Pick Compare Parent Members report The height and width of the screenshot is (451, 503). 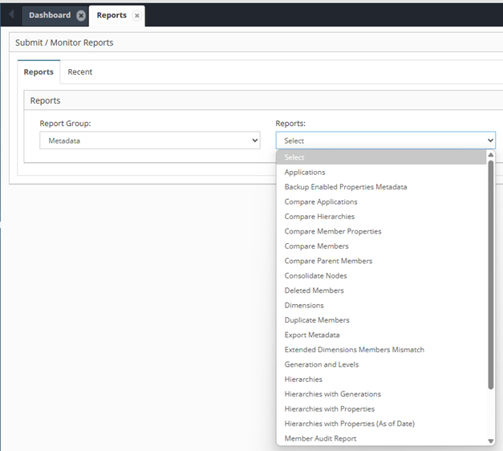(x=381, y=261)
